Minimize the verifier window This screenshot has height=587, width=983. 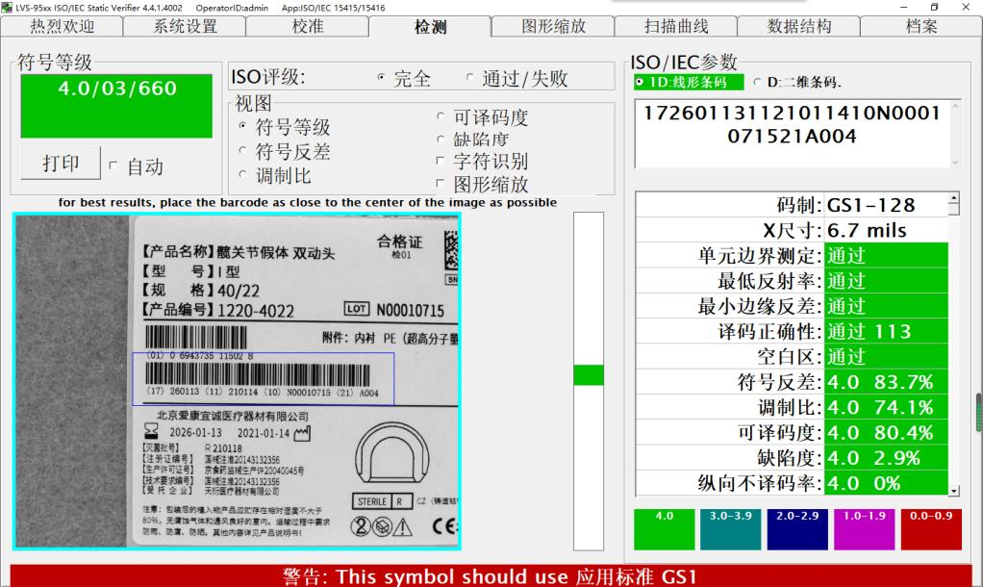point(903,8)
